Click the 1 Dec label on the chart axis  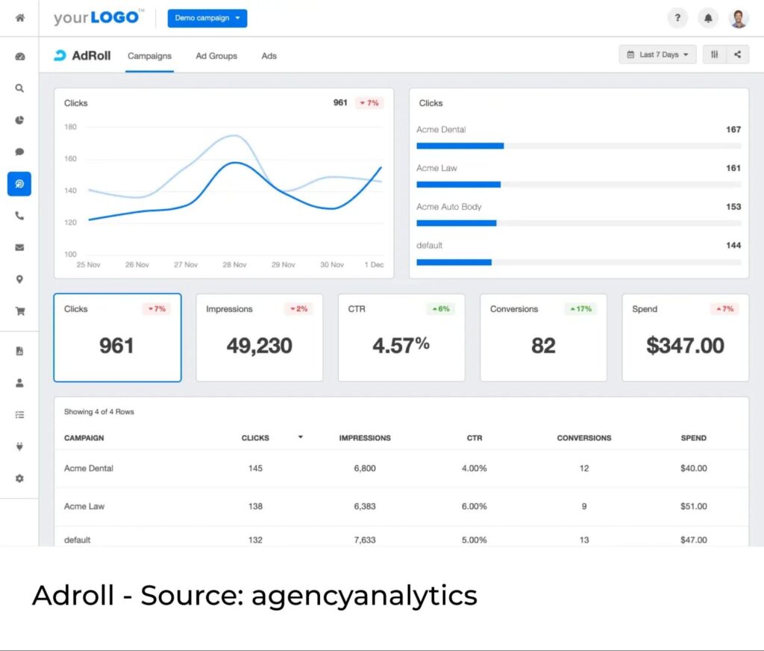pos(374,265)
